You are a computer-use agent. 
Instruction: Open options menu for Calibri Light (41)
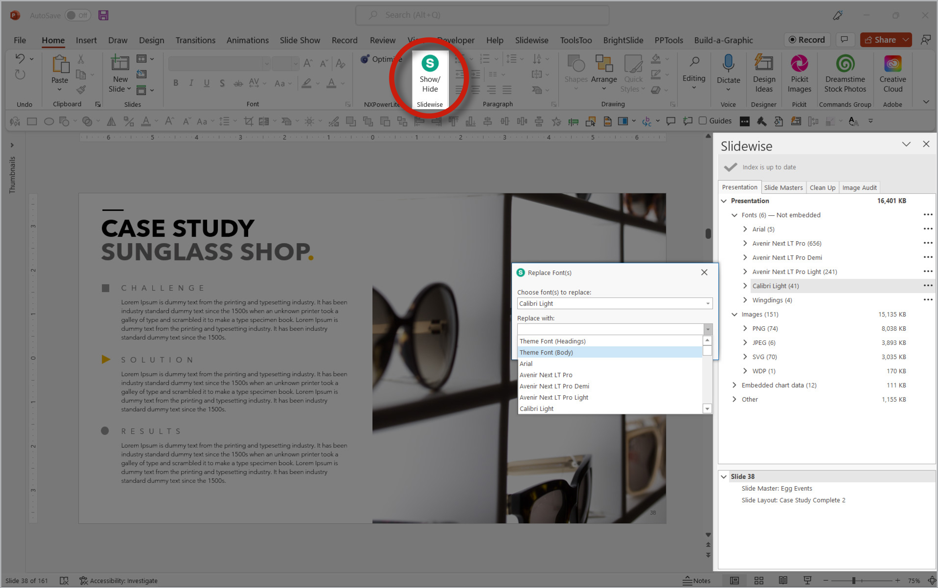[x=927, y=285]
